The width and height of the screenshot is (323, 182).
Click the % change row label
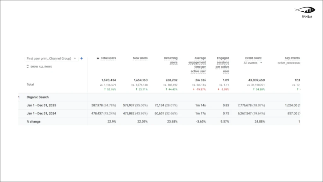(33, 122)
